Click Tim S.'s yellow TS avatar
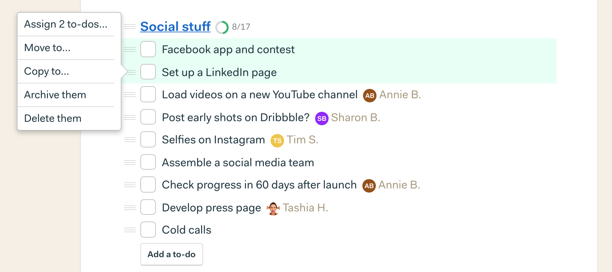This screenshot has height=272, width=612. point(277,141)
